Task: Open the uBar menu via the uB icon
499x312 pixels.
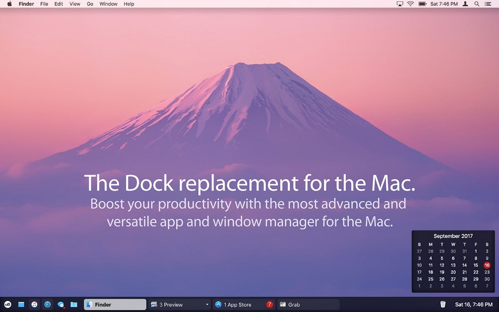Action: pos(7,304)
